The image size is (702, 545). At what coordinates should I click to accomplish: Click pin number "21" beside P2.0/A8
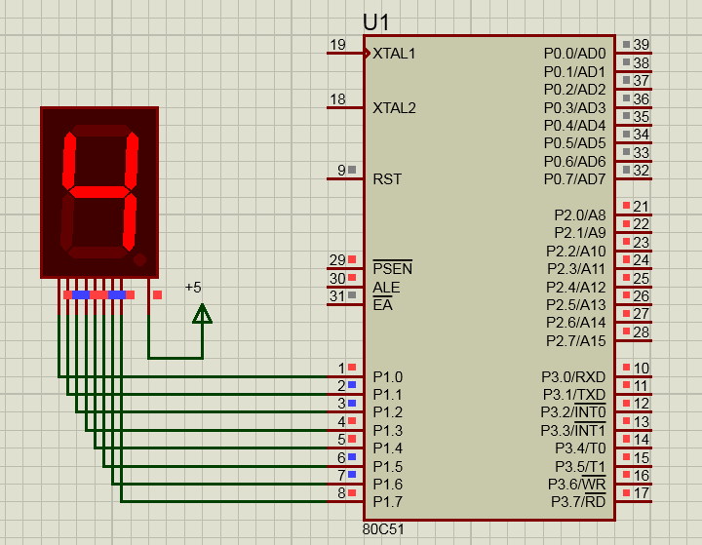click(642, 206)
